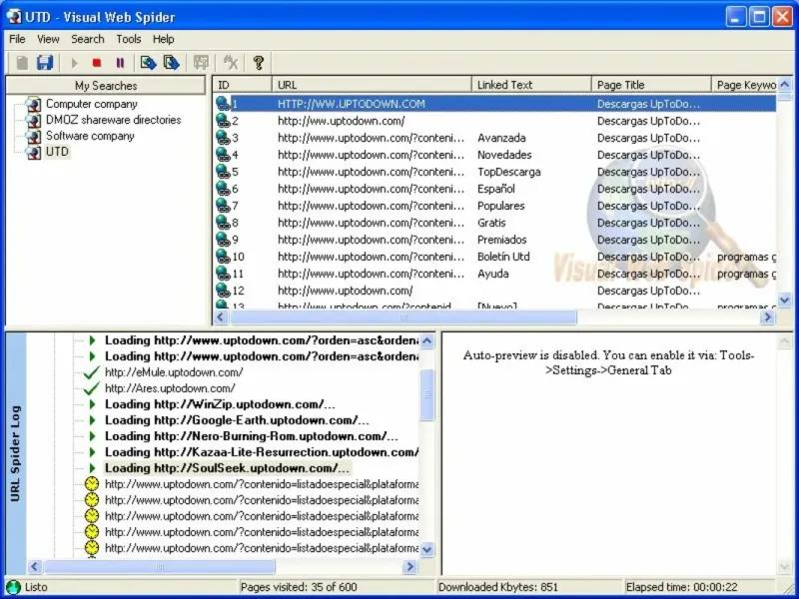Viewport: 799px width, 599px height.
Task: Click results list horizontal scroll left arrow
Action: (x=221, y=317)
